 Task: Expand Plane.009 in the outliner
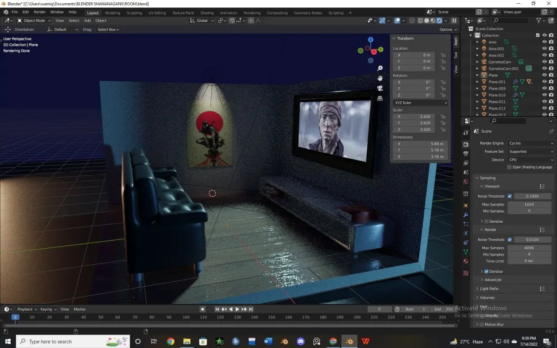pos(478,88)
